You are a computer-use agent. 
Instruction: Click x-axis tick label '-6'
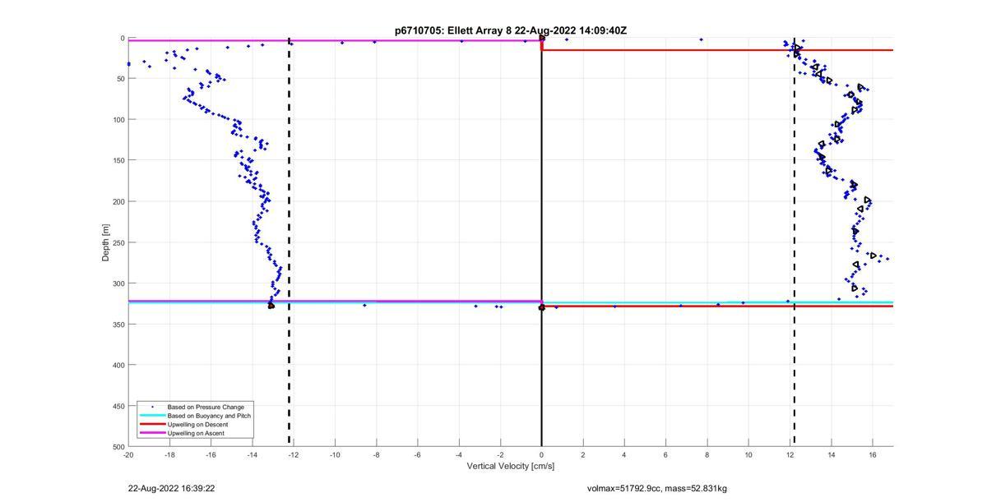(x=417, y=454)
